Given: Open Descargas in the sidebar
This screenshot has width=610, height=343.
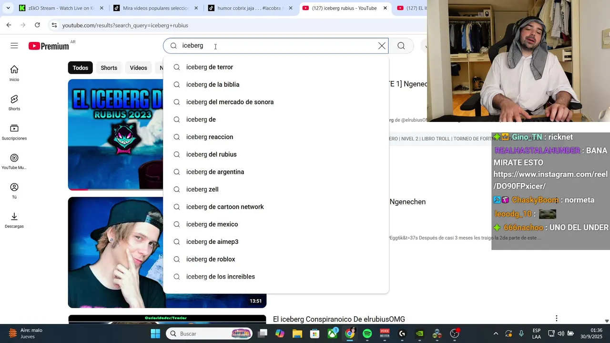Looking at the screenshot, I should [14, 221].
